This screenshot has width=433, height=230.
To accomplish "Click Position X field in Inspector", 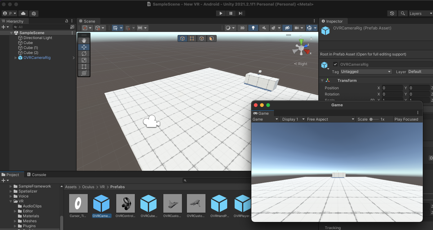I will (x=392, y=88).
